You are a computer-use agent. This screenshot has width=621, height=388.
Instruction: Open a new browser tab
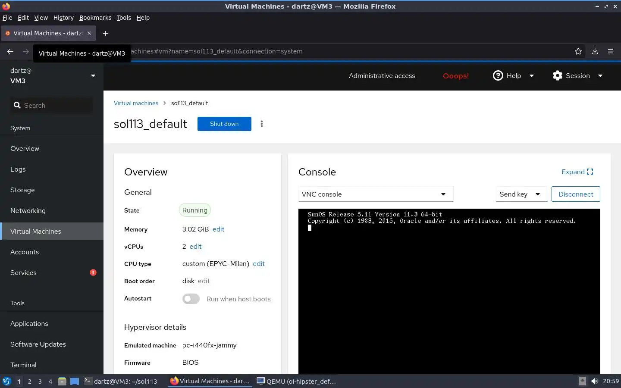(x=105, y=33)
